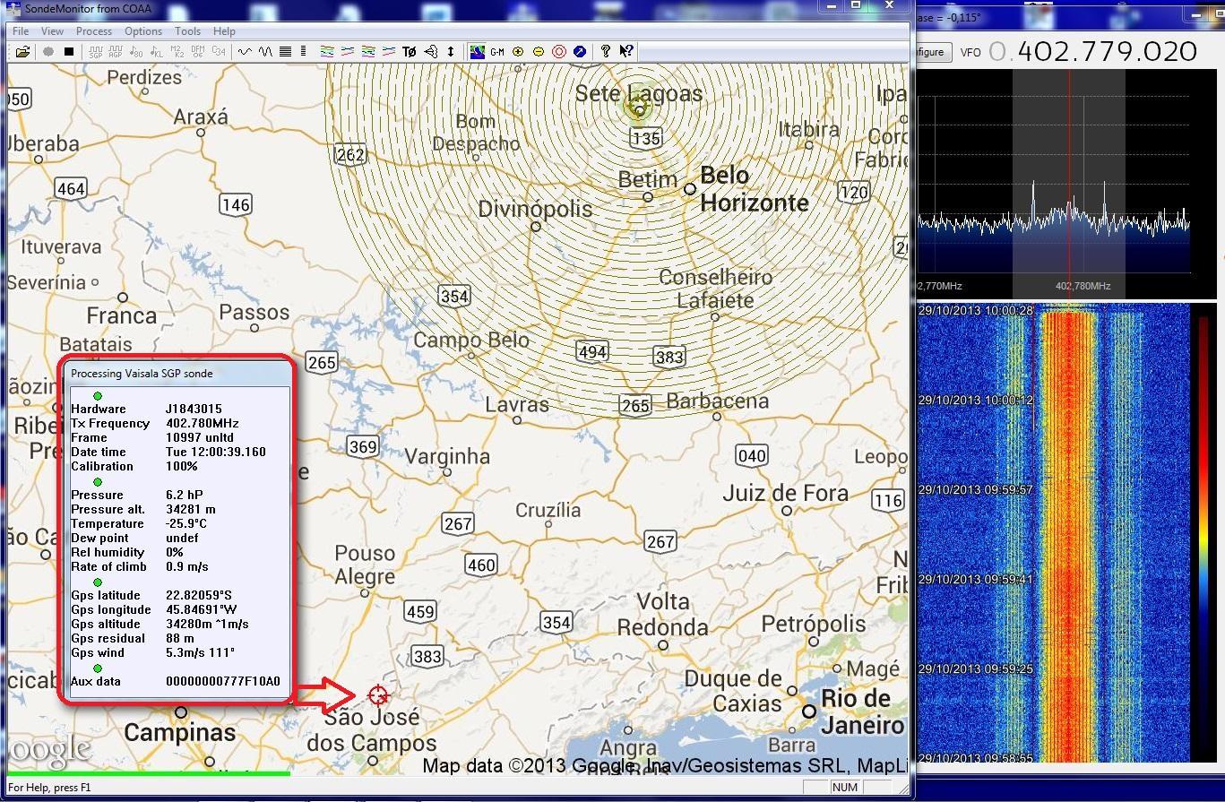Click the red sonde position marker on map

378,694
